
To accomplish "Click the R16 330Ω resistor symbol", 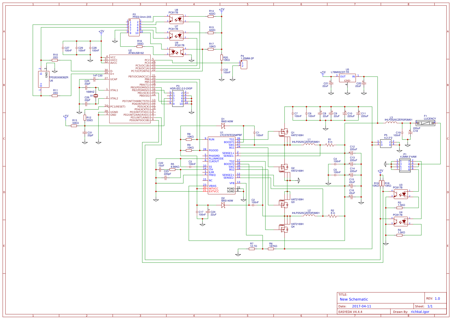I will [140, 46].
